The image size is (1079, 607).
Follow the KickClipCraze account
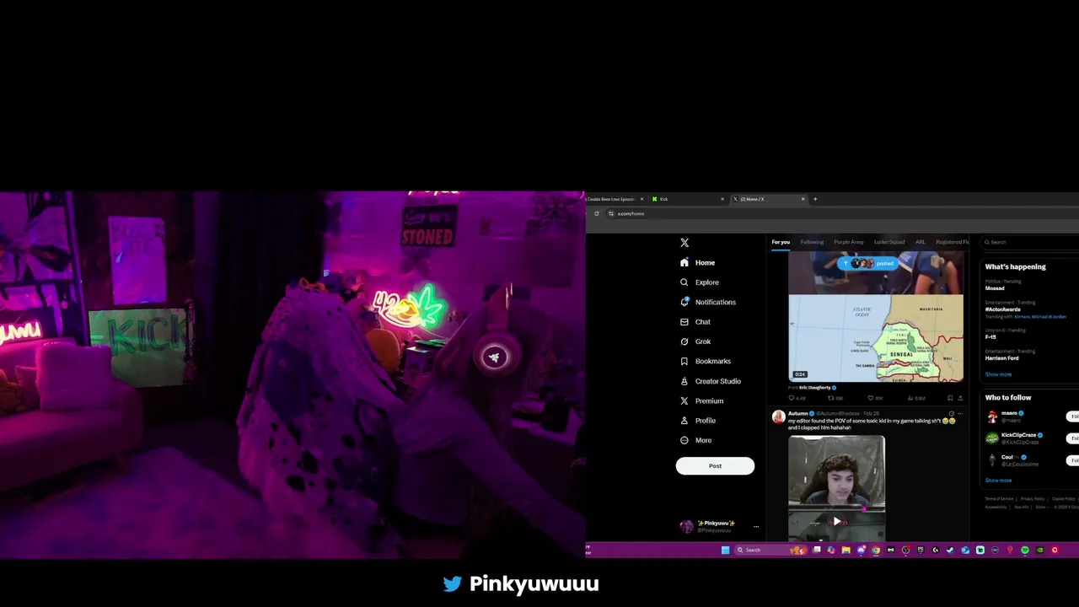point(1073,438)
